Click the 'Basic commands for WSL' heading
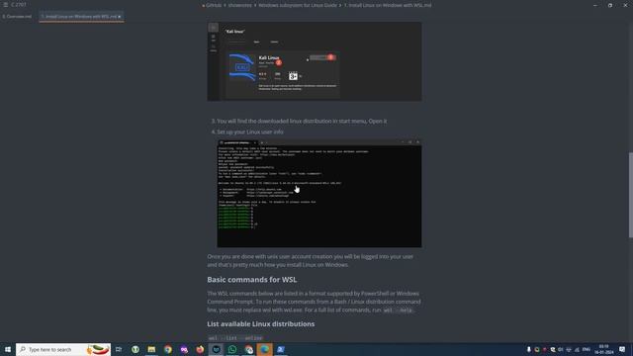 tap(252, 279)
